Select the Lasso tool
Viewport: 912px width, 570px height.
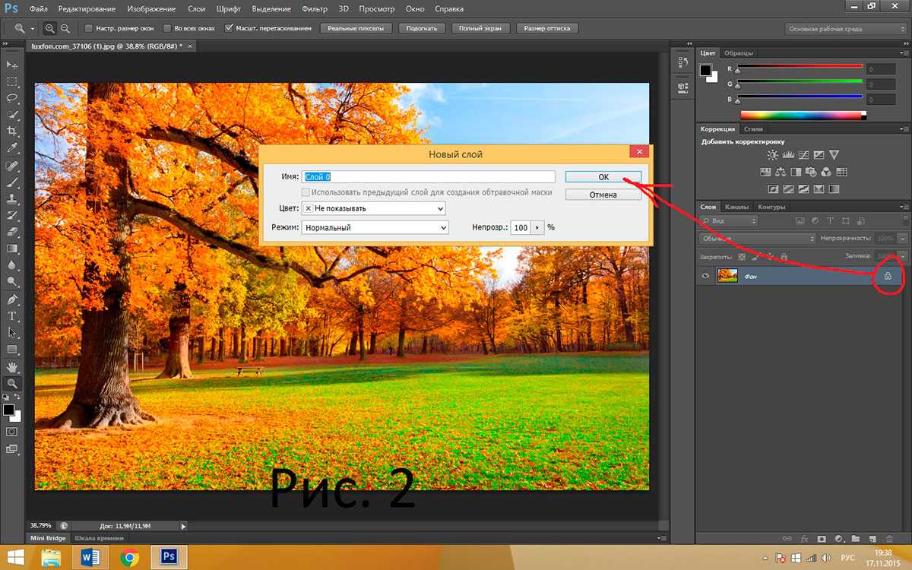point(12,98)
